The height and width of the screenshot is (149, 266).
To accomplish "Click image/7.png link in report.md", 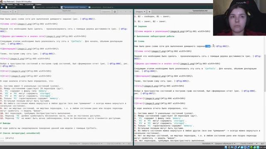I will (25, 24).
